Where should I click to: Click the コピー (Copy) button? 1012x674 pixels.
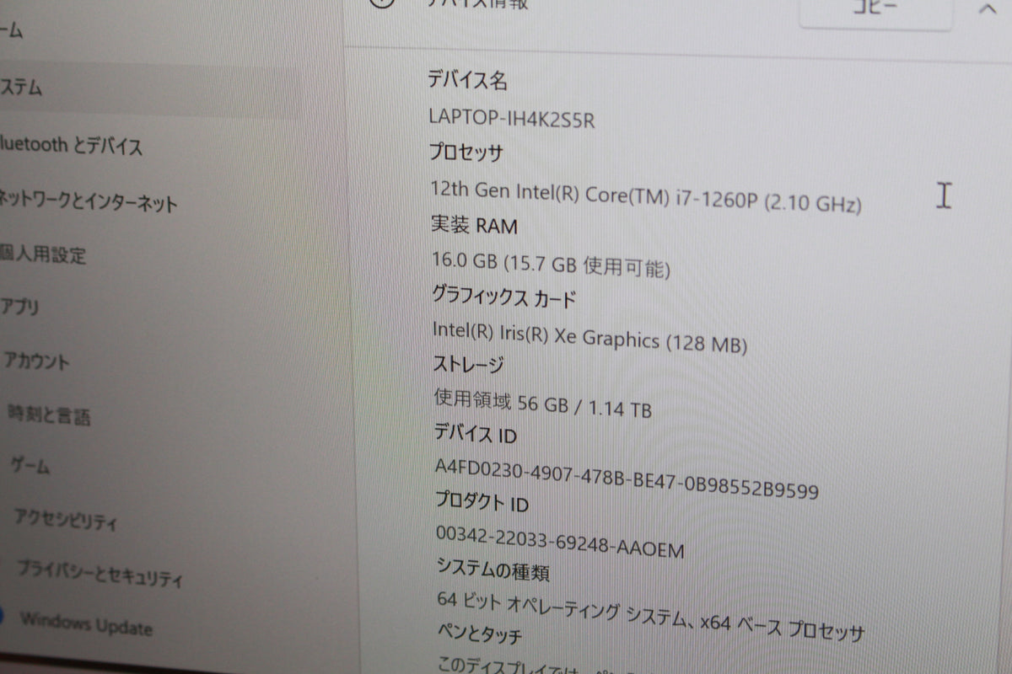click(876, 12)
